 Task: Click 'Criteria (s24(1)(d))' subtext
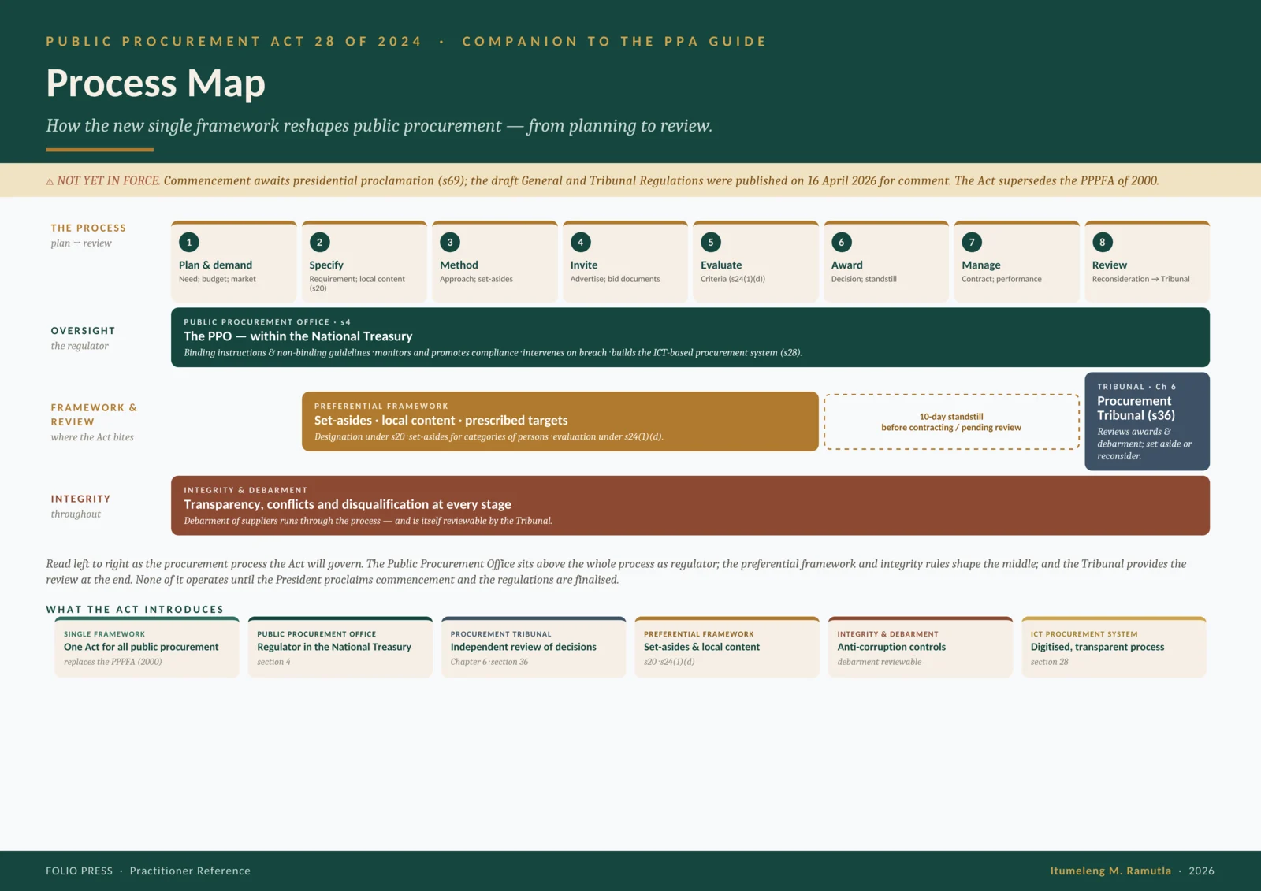tap(733, 279)
